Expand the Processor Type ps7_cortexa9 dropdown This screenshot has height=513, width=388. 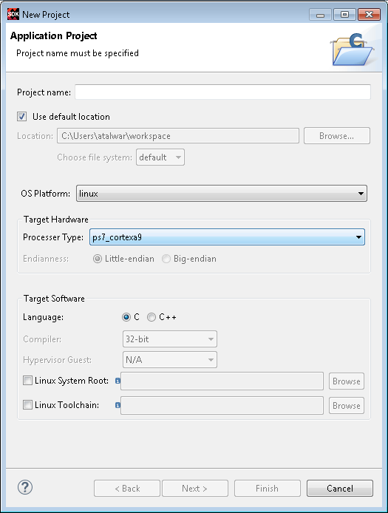tap(227, 237)
